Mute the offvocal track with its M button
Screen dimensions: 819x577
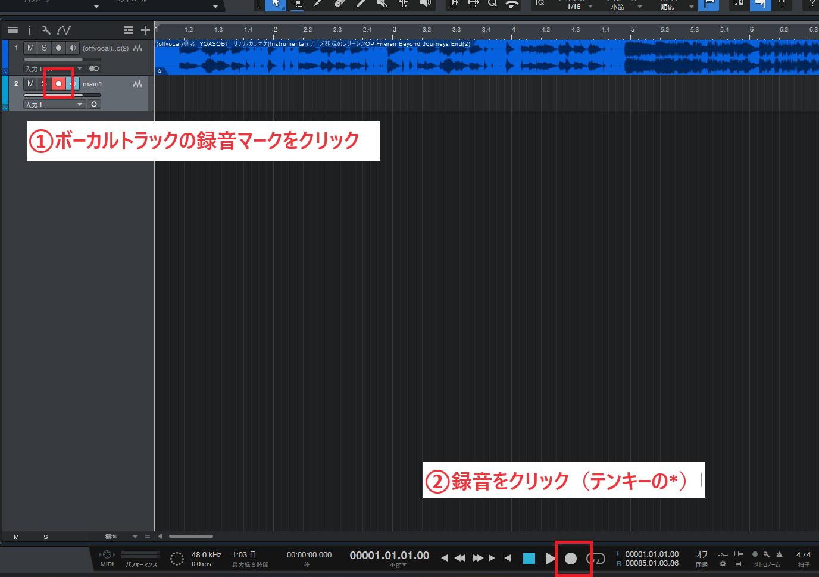30,48
